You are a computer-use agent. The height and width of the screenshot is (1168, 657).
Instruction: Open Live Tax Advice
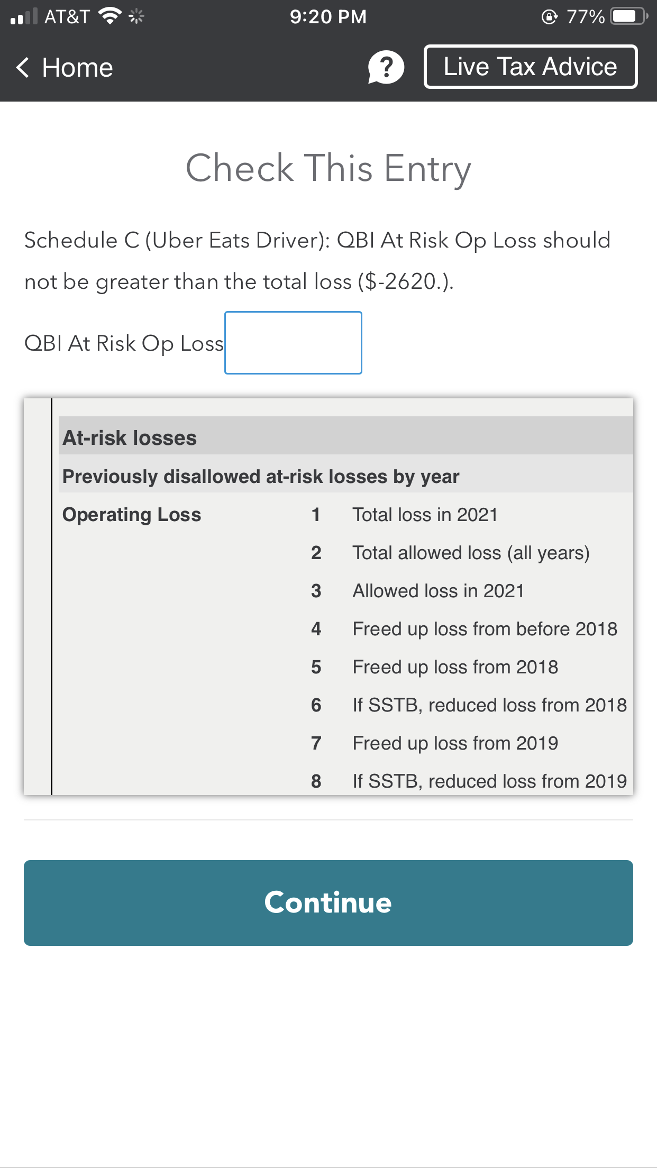(530, 67)
